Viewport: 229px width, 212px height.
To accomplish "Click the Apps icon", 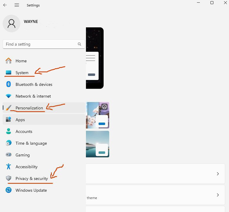I will tap(9, 119).
